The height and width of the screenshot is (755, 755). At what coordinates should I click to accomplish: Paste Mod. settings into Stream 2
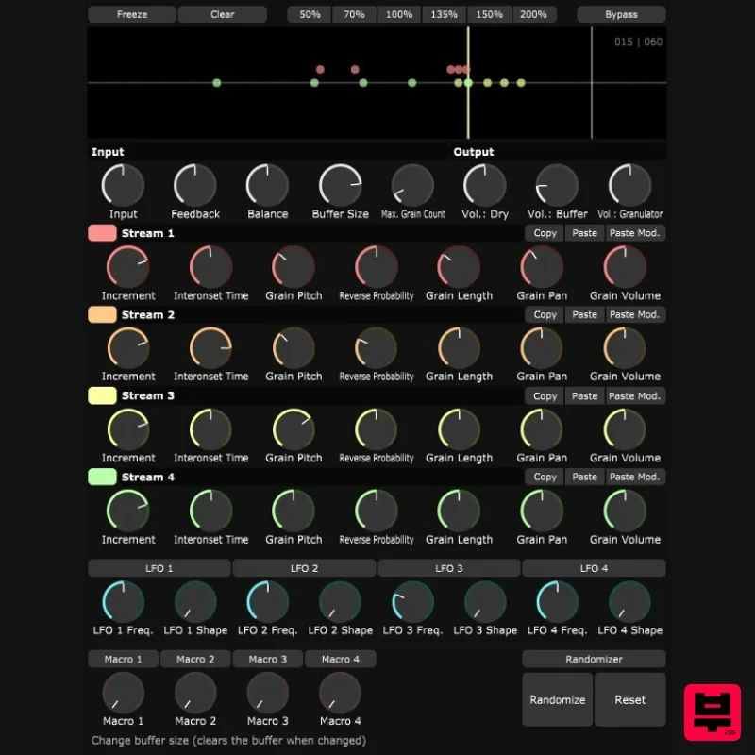pos(634,313)
